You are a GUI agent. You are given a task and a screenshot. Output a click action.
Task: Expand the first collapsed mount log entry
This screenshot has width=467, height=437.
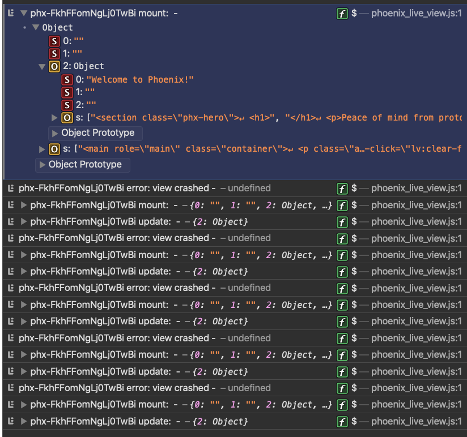(24, 205)
